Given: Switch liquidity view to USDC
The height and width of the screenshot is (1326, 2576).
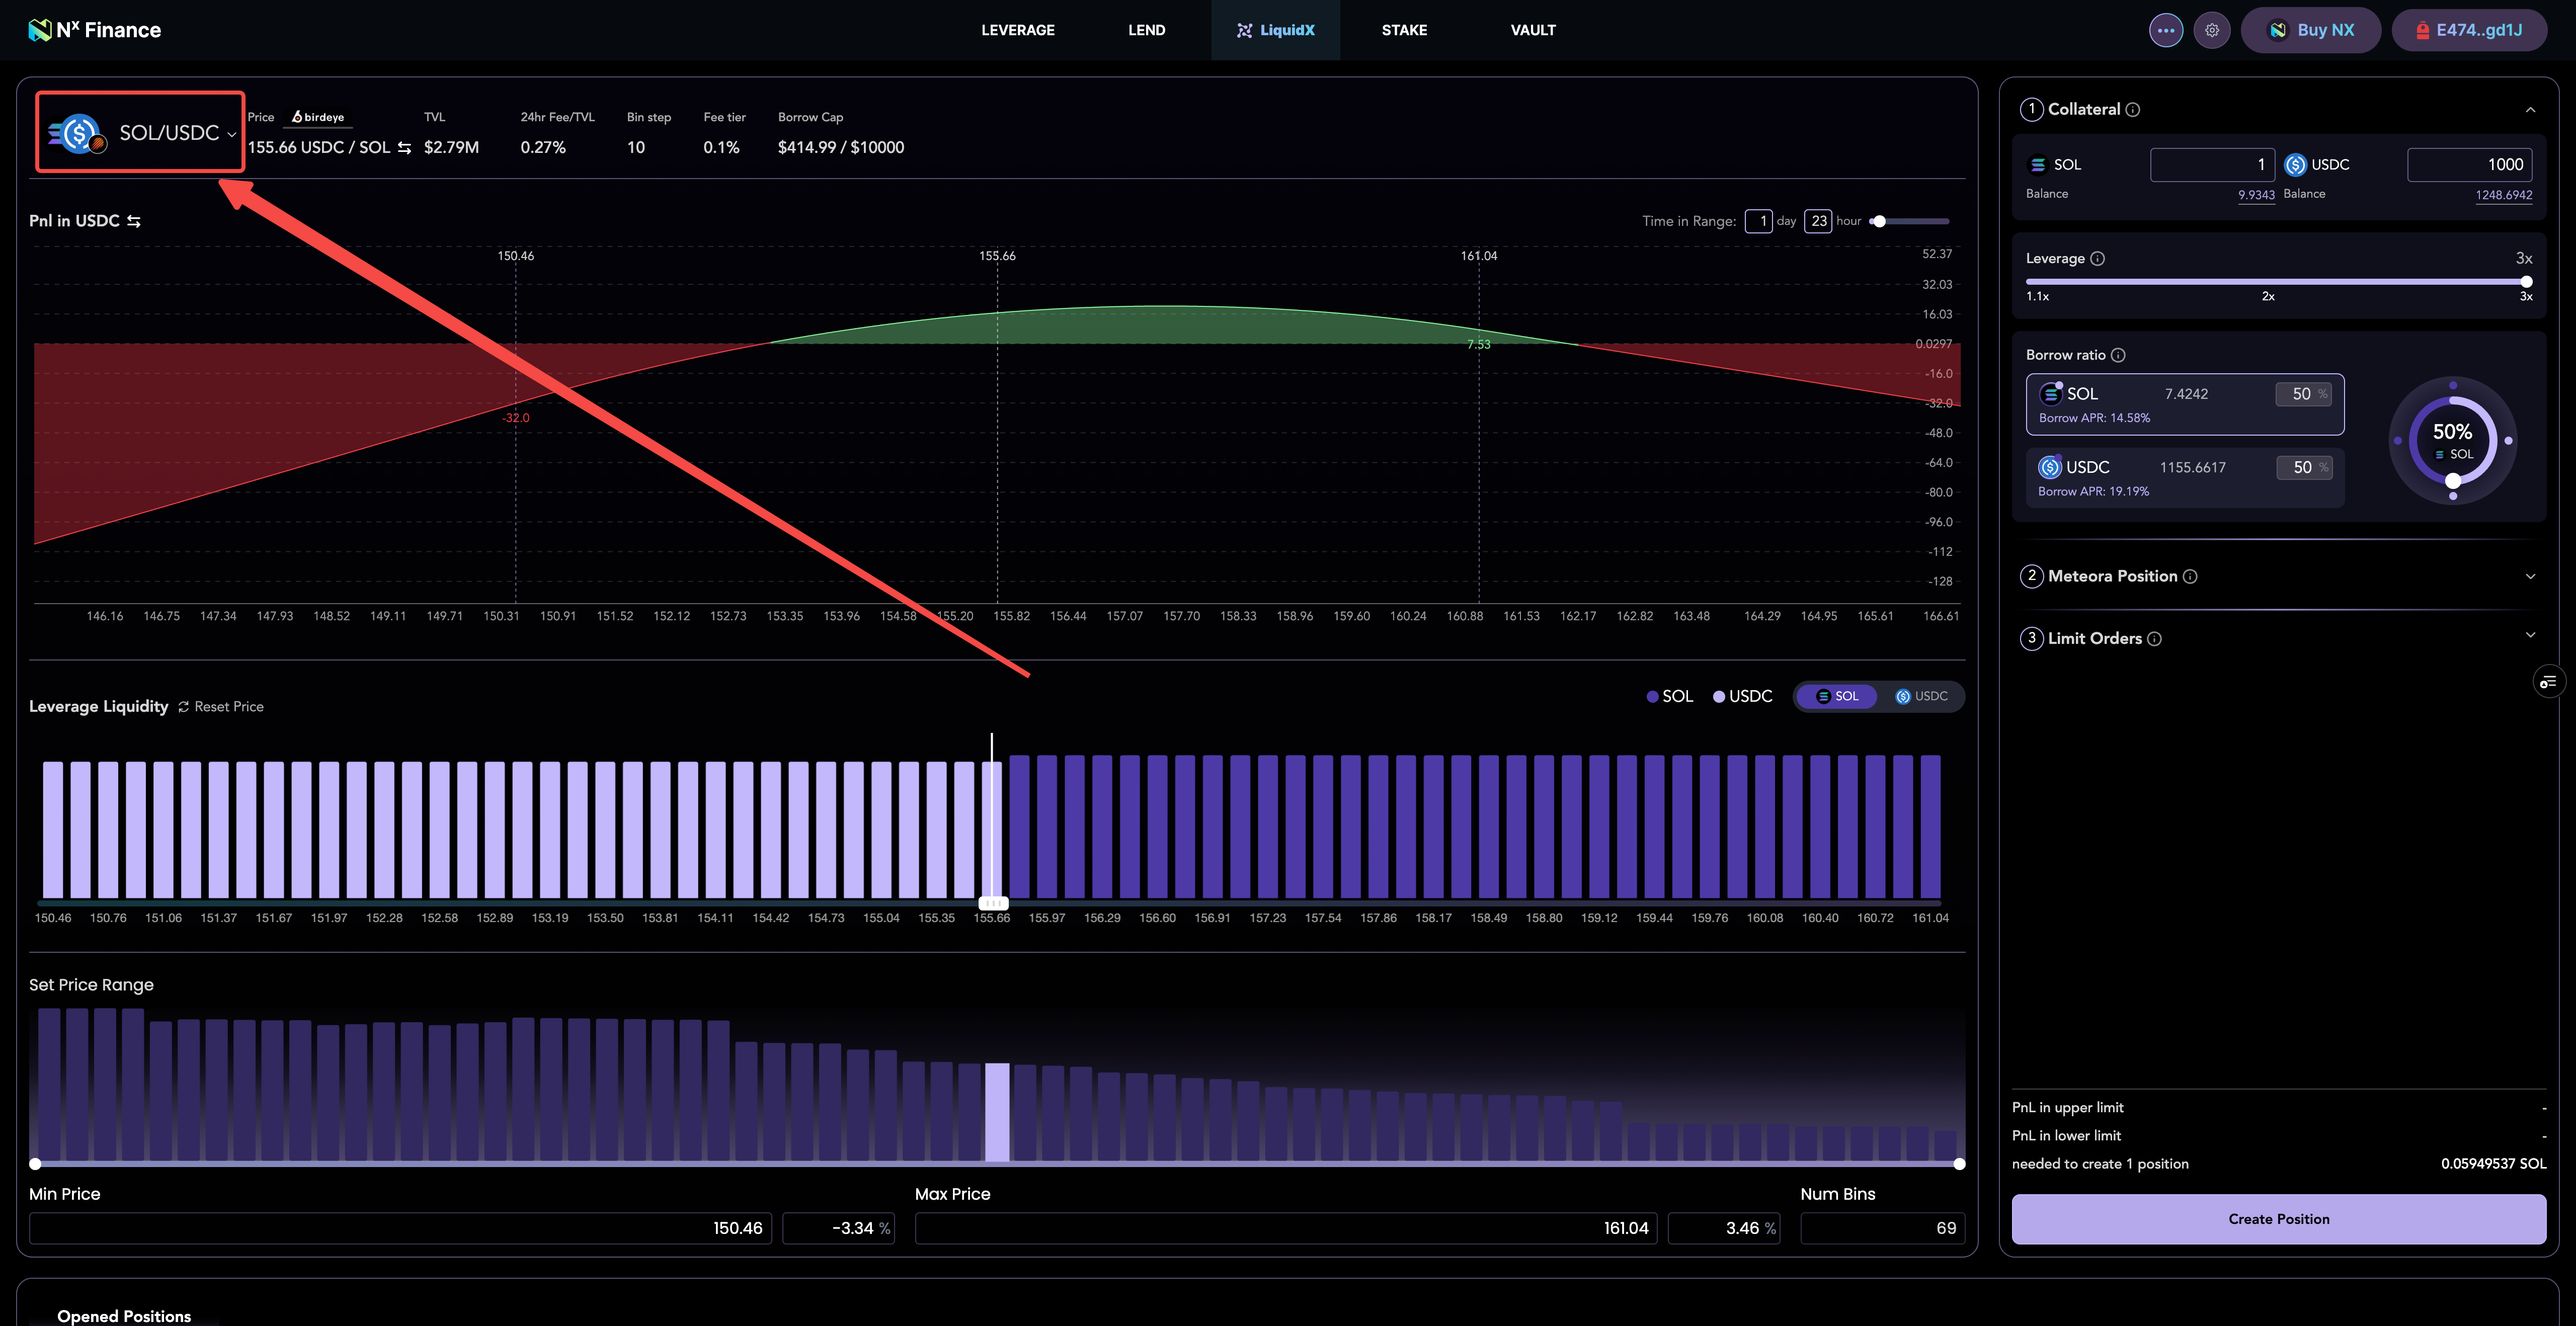Looking at the screenshot, I should click(1921, 696).
